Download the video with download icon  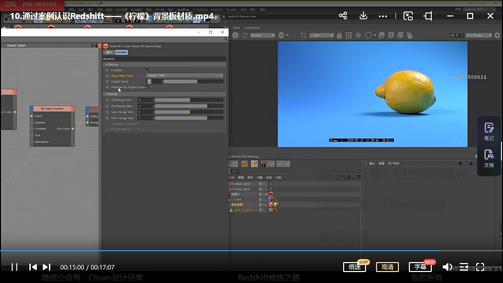point(363,16)
